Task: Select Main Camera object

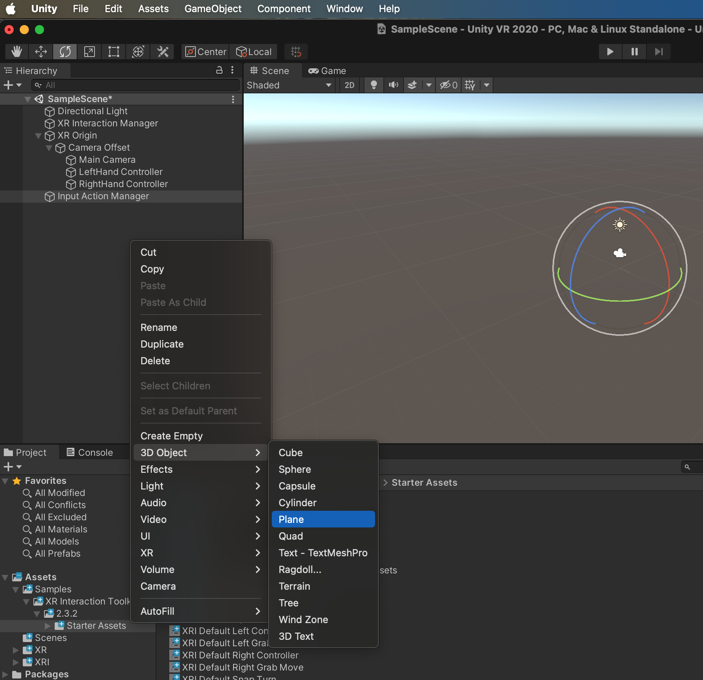Action: pyautogui.click(x=107, y=160)
